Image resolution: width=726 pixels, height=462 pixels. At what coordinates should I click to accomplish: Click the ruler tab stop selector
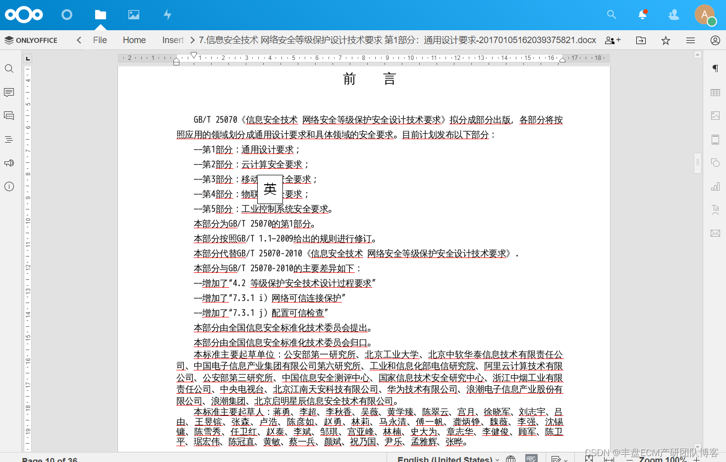click(x=28, y=58)
